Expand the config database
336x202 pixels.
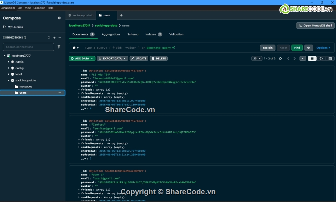tap(8, 68)
